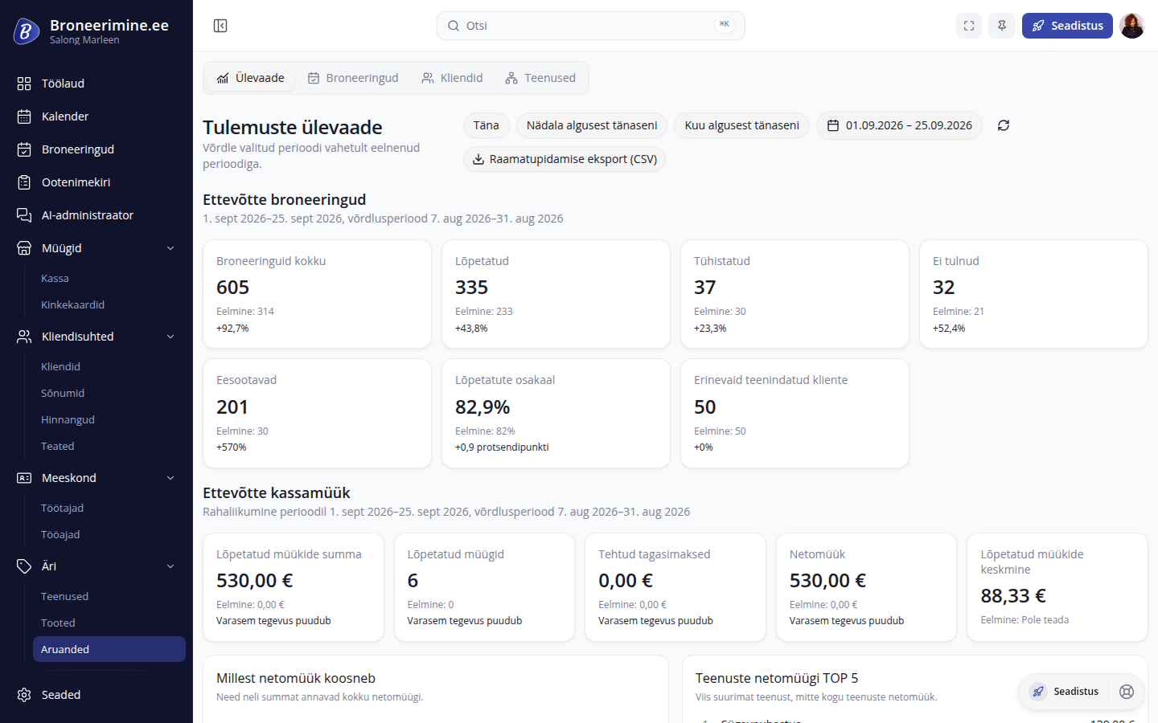Open Sõnumid in the sidebar
This screenshot has width=1158, height=723.
[x=109, y=394]
